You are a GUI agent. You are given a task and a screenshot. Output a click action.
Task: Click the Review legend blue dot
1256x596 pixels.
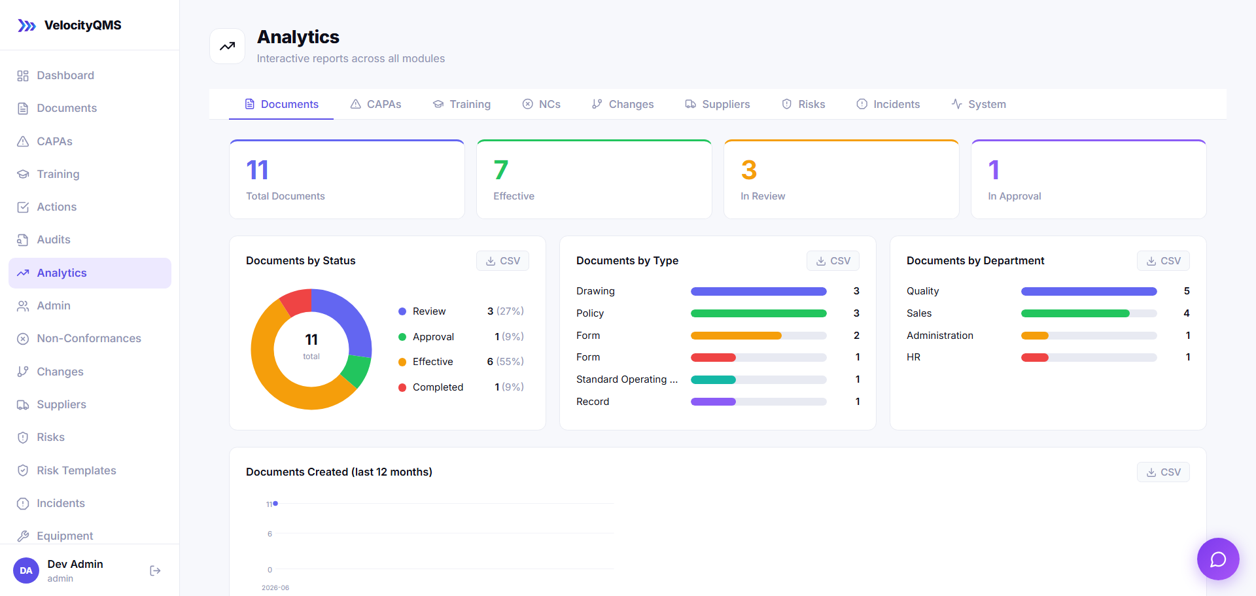tap(402, 311)
